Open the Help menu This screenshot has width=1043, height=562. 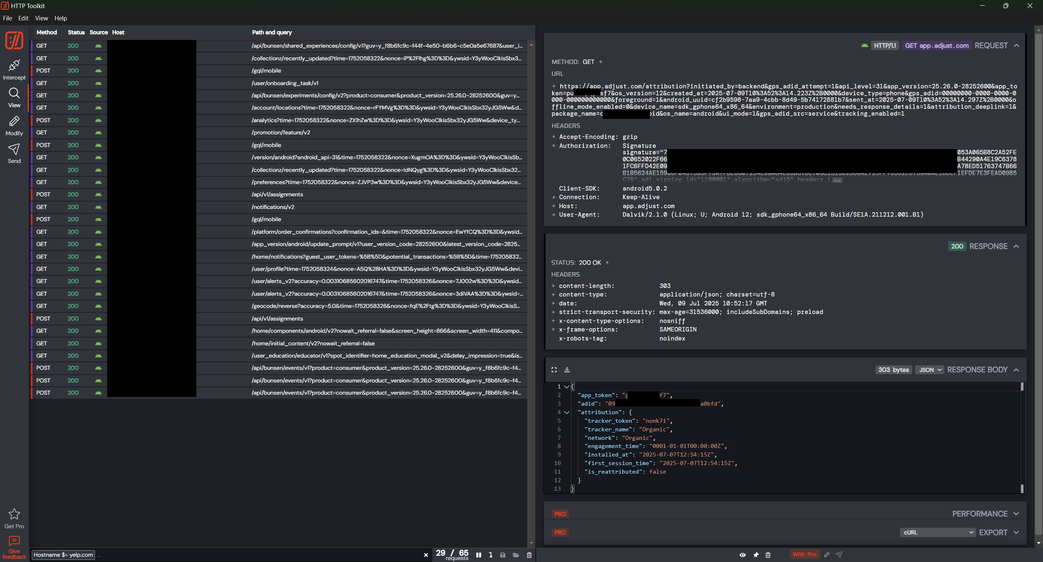pos(61,18)
